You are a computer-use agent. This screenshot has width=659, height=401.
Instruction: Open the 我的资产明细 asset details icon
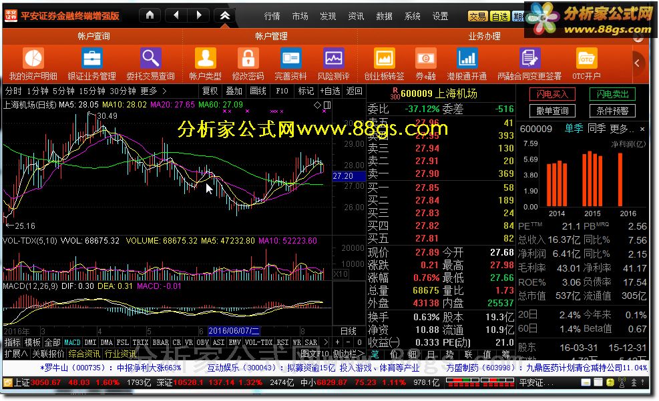(33, 58)
